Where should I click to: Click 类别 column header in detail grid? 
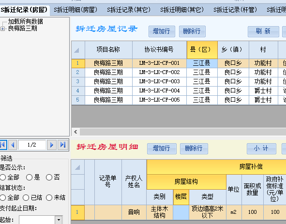coord(160,197)
